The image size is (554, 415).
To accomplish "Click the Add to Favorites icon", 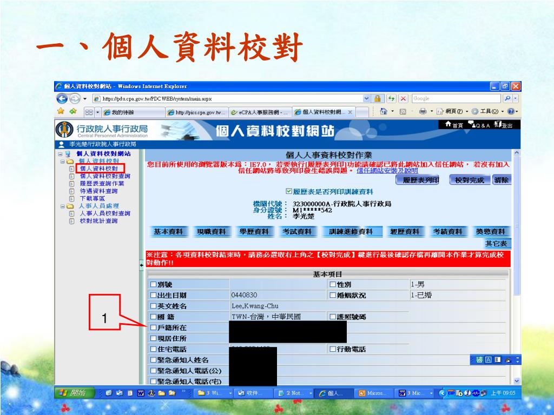I will (x=73, y=111).
